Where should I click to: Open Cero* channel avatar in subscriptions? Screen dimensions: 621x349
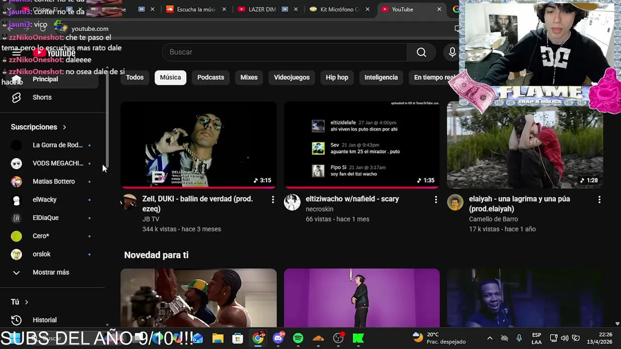coord(16,236)
